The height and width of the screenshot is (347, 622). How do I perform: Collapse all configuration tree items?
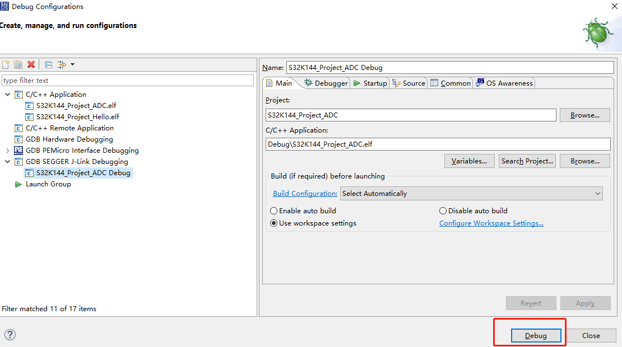(48, 64)
